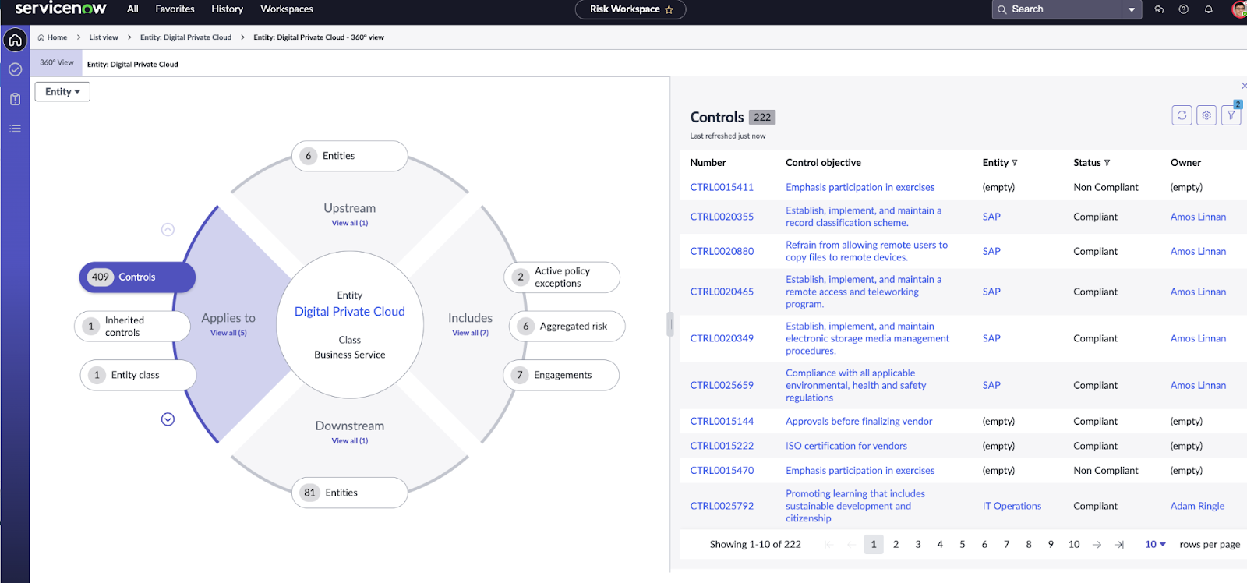Switch to the 360° View tab
Screen dimensions: 1247x583
click(56, 63)
